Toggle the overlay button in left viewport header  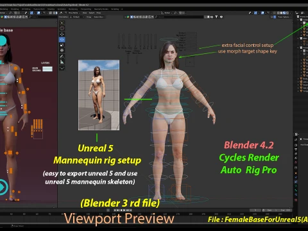click(x=38, y=13)
